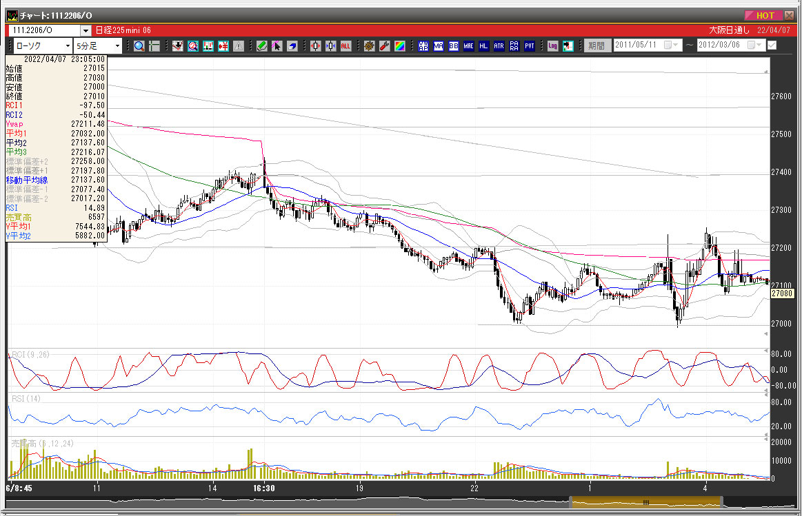The height and width of the screenshot is (516, 802).
Task: Click the magnifier with number 2 icon
Action: pyautogui.click(x=193, y=46)
